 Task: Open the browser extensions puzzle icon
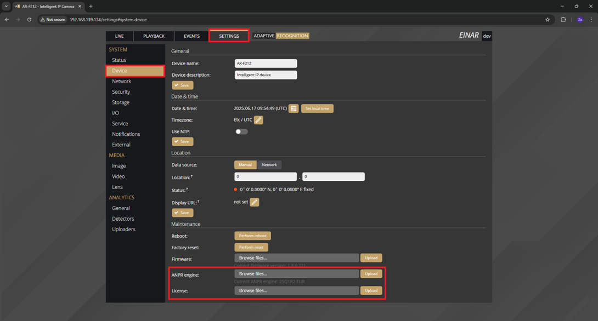point(563,20)
